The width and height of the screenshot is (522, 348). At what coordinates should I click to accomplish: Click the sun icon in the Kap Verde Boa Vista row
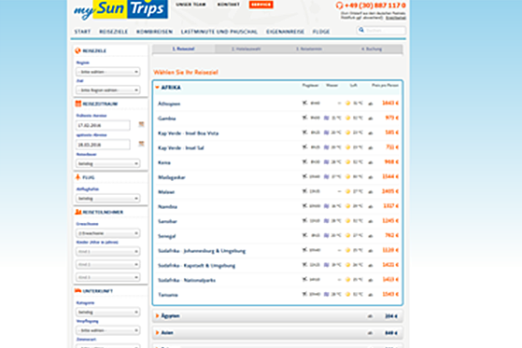coord(348,132)
